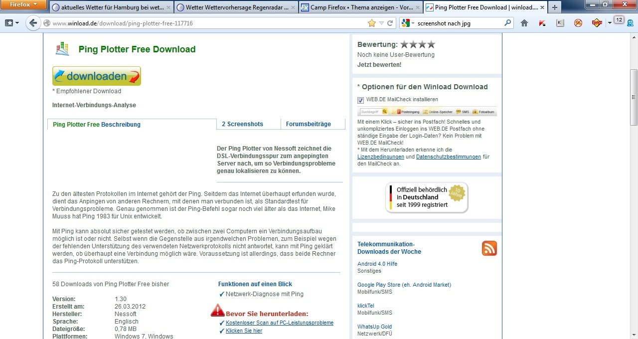The image size is (638, 339).
Task: Open the Firefox application menu
Action: [23, 4]
